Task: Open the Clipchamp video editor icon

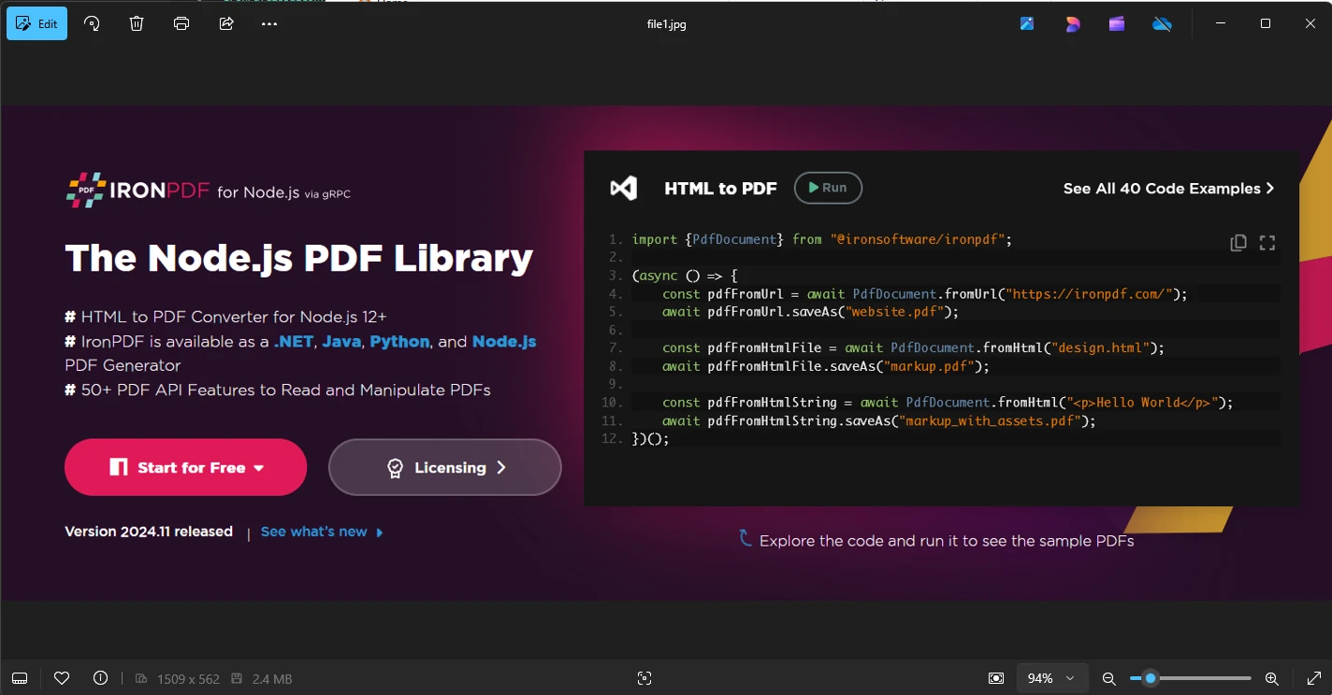Action: 1117,24
